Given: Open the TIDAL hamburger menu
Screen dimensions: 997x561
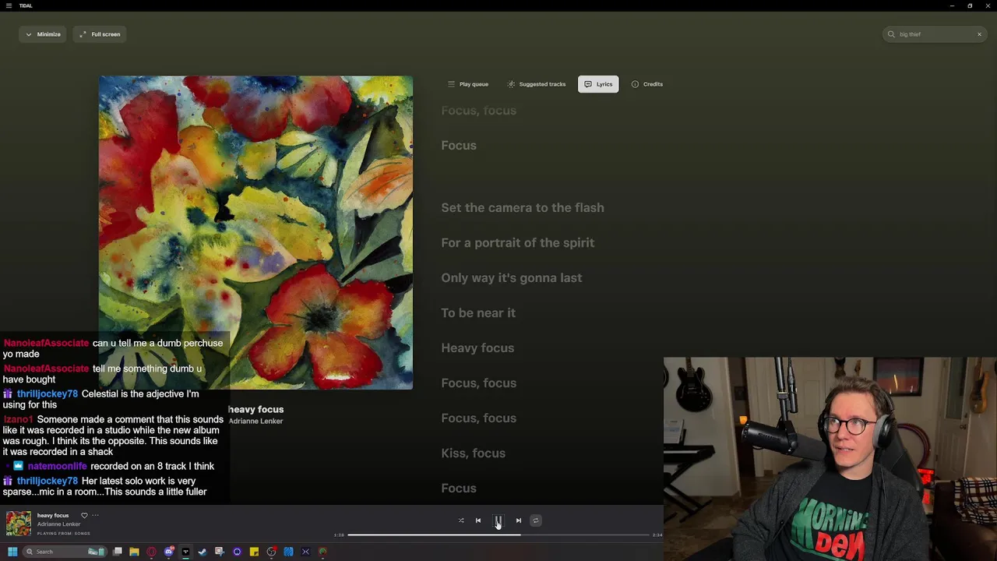Looking at the screenshot, I should coord(9,5).
